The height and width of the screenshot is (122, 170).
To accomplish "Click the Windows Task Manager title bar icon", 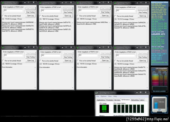I will [96, 93].
